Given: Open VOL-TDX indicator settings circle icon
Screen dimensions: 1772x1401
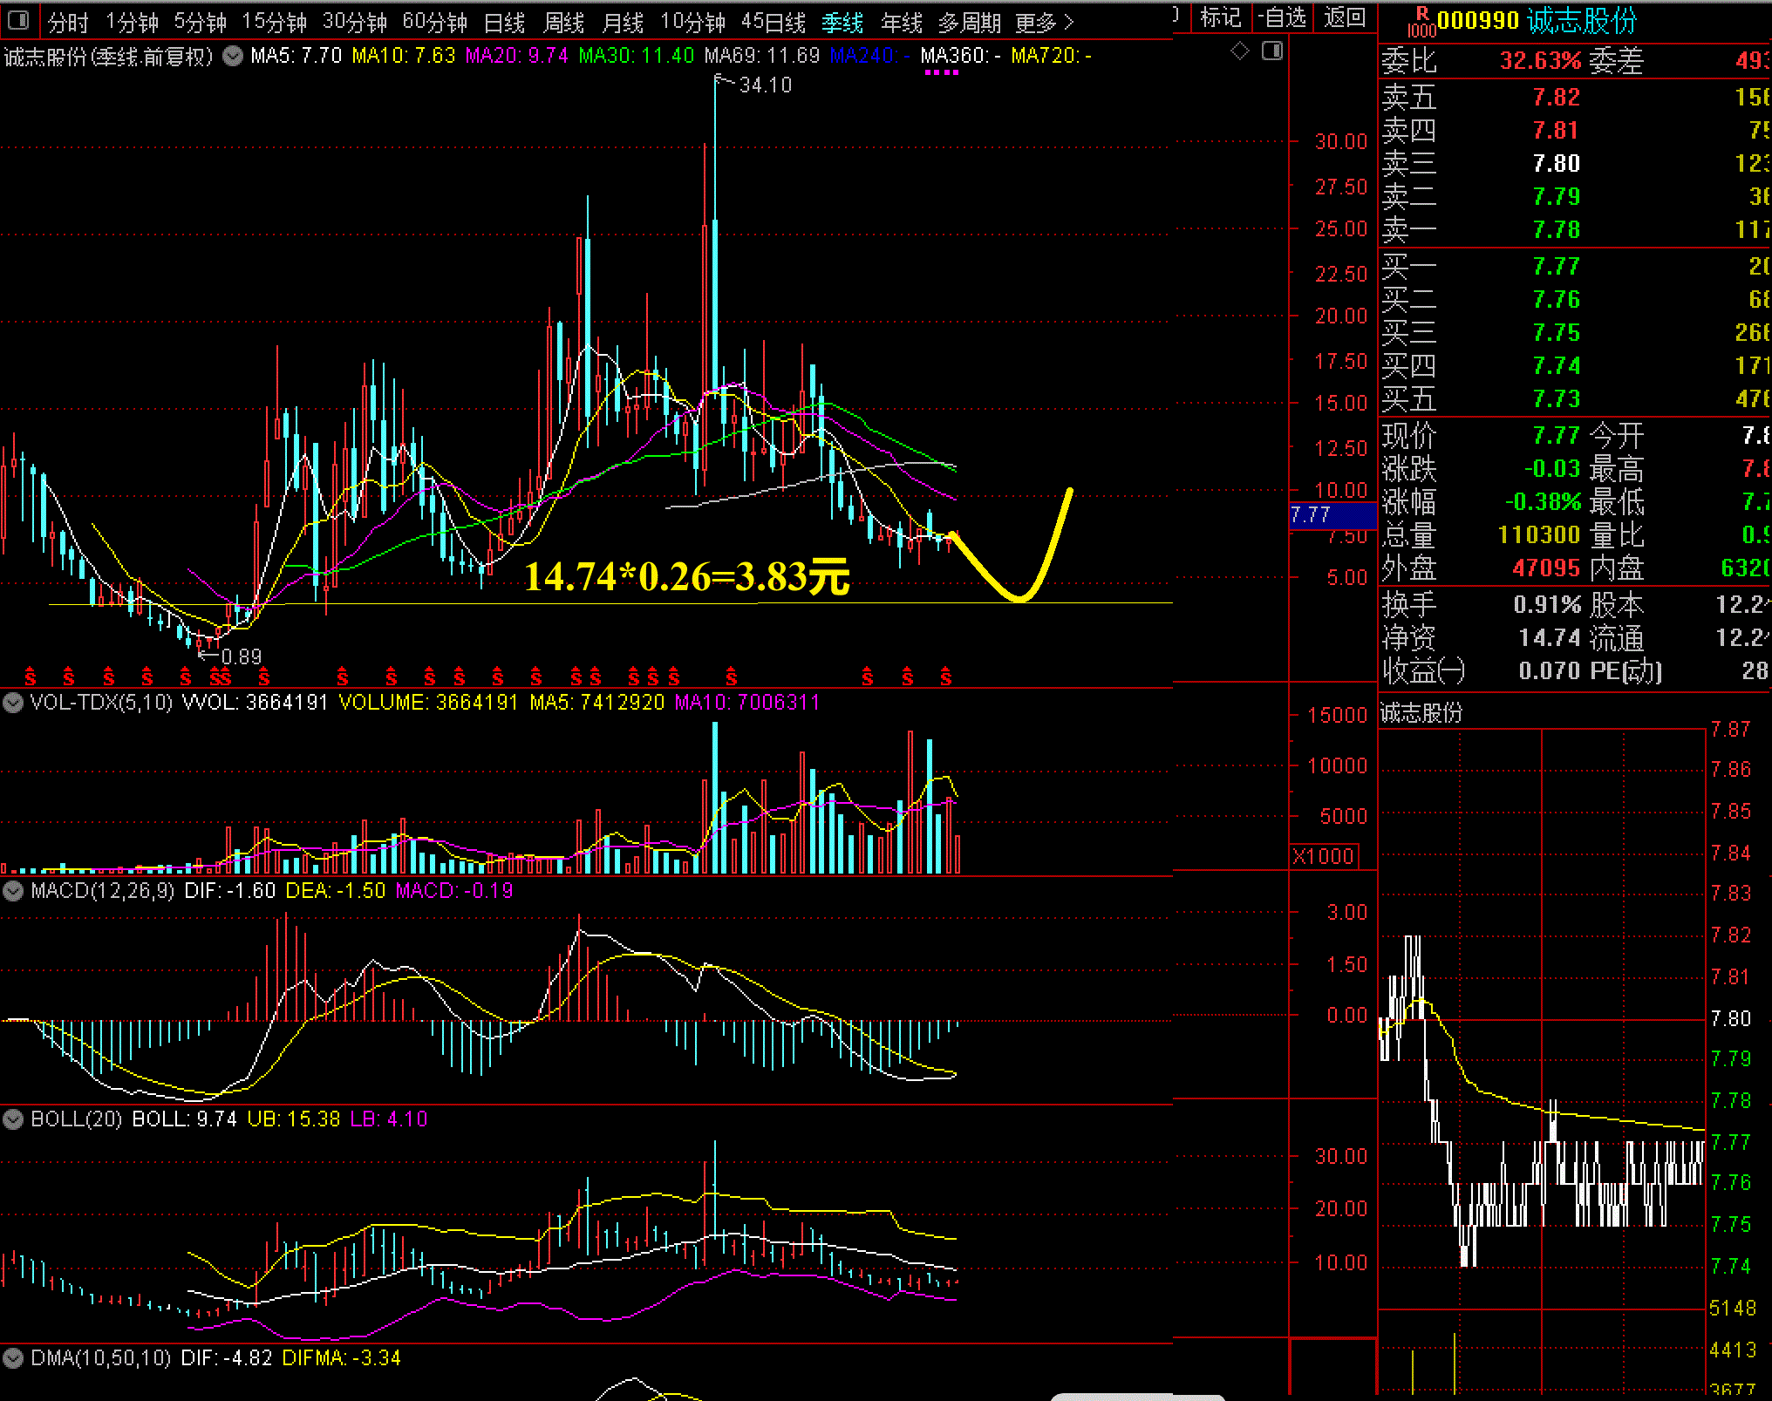Looking at the screenshot, I should pos(13,703).
